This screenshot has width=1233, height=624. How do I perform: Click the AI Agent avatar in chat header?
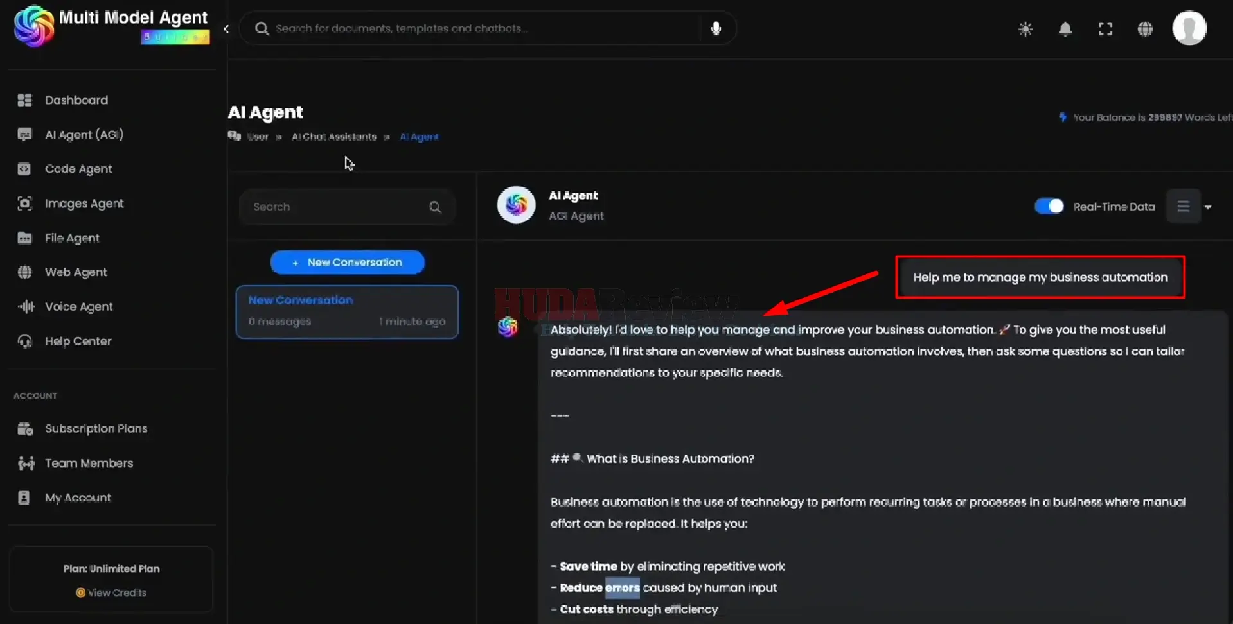pos(516,205)
